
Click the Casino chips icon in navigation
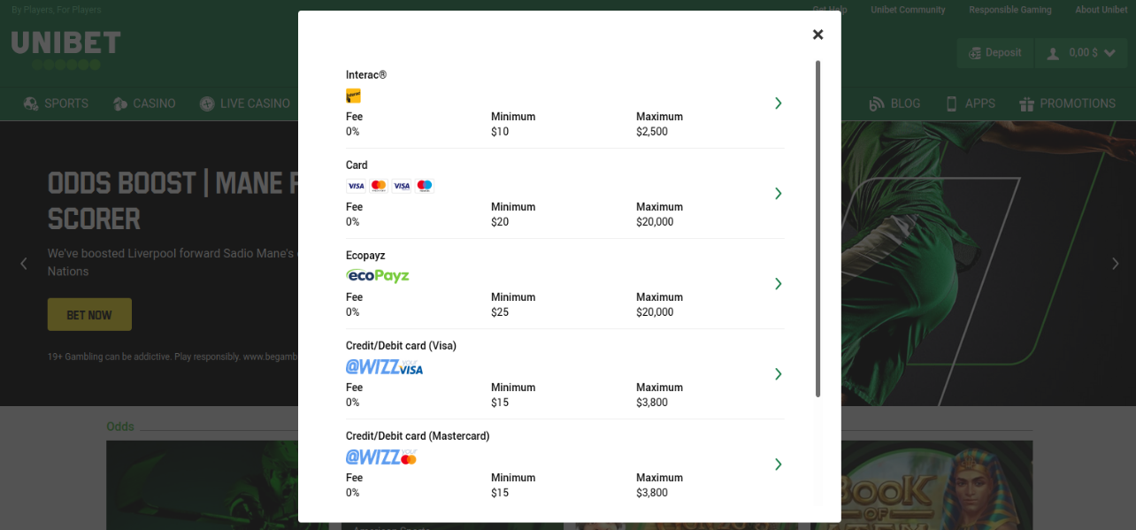(120, 104)
